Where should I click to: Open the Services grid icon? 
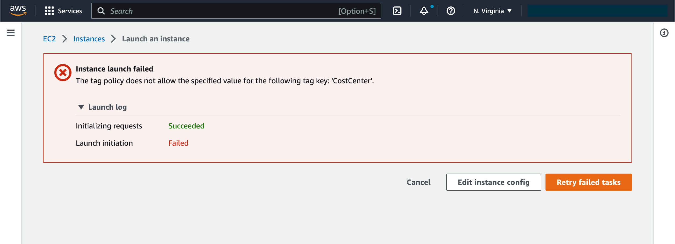50,11
